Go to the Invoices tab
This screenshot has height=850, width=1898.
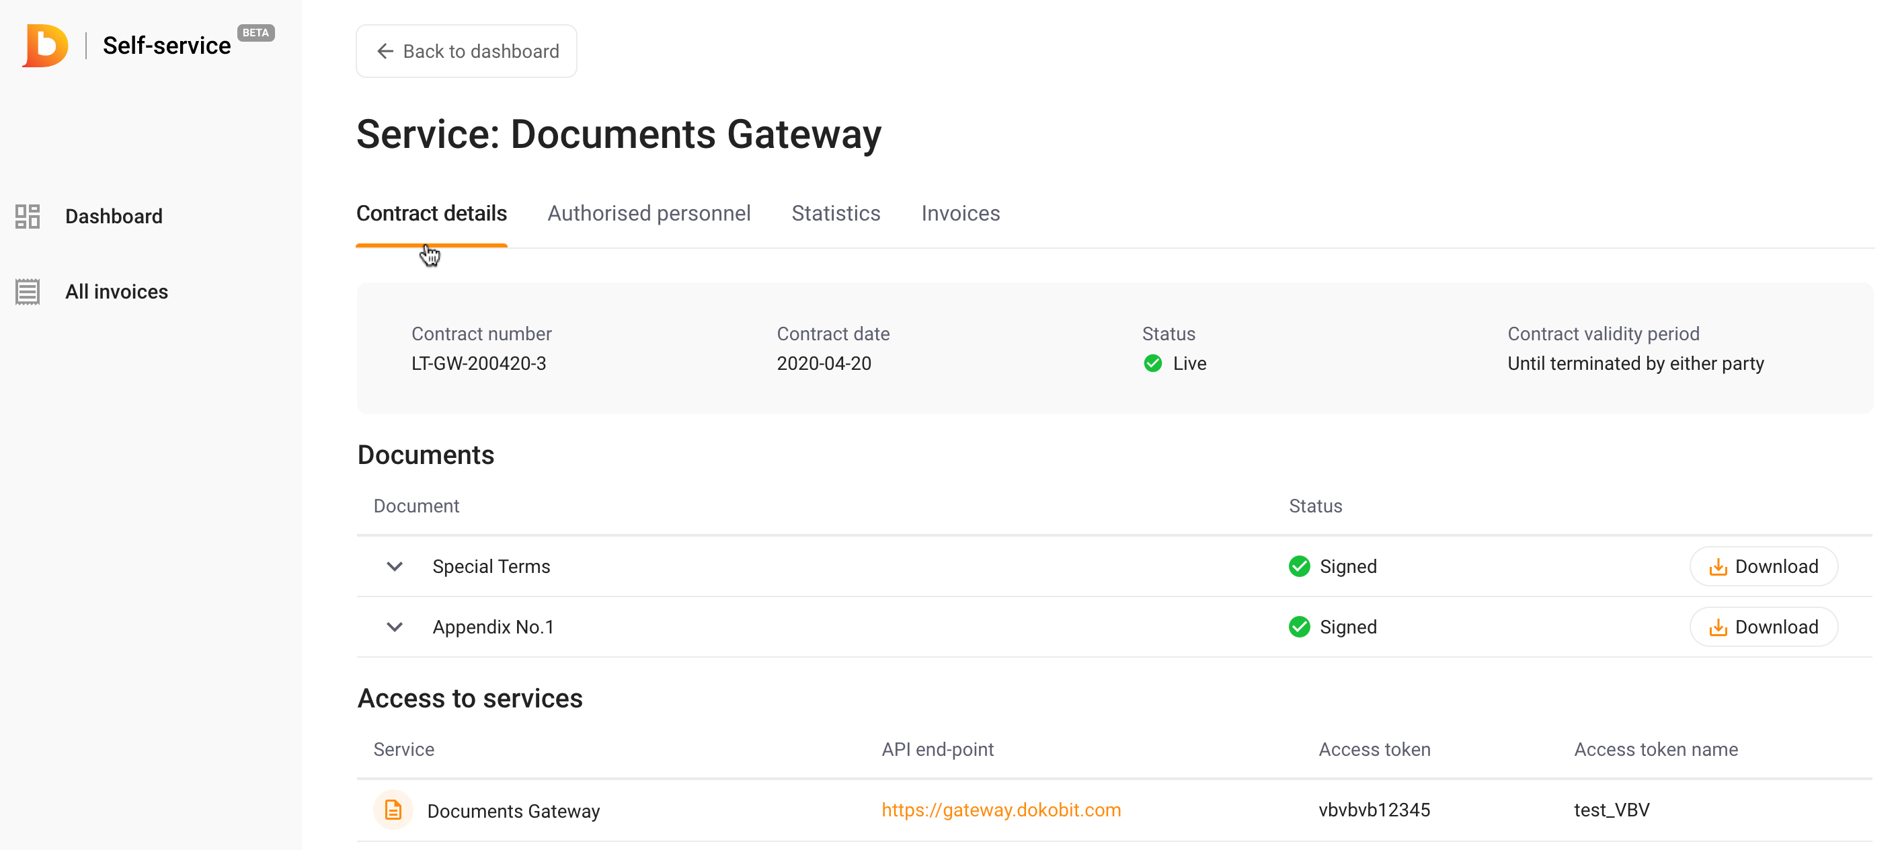pyautogui.click(x=960, y=214)
